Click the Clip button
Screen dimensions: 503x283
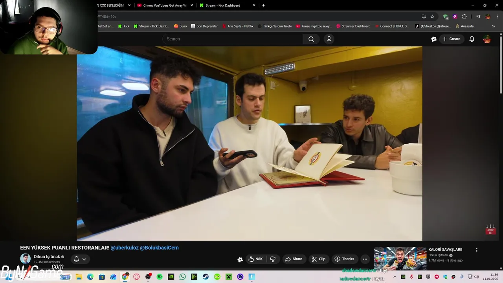[318, 259]
